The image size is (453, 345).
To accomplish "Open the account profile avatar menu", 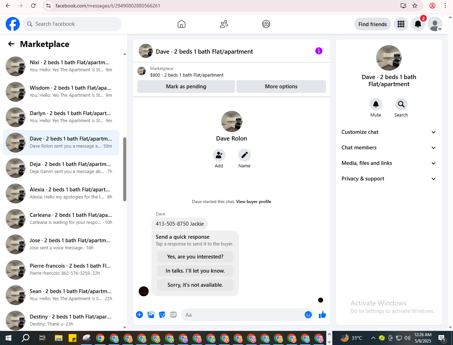I will (435, 24).
